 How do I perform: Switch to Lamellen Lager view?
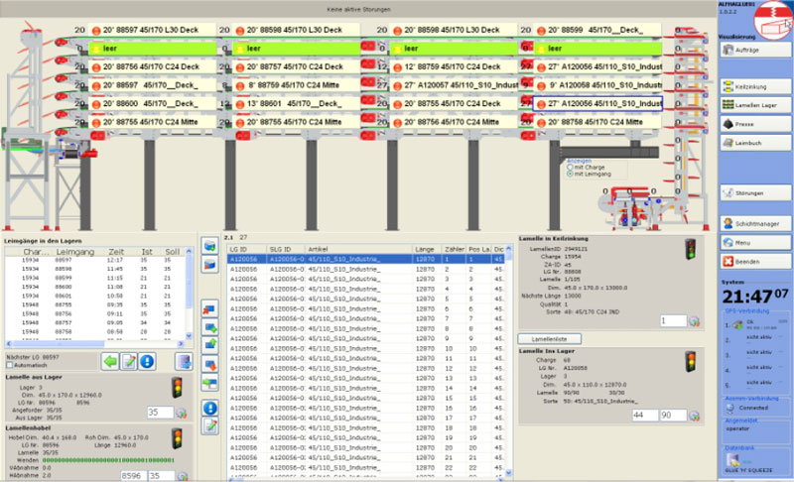(x=756, y=106)
